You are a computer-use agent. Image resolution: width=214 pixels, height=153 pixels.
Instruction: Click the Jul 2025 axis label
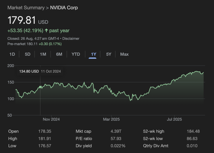(174, 119)
